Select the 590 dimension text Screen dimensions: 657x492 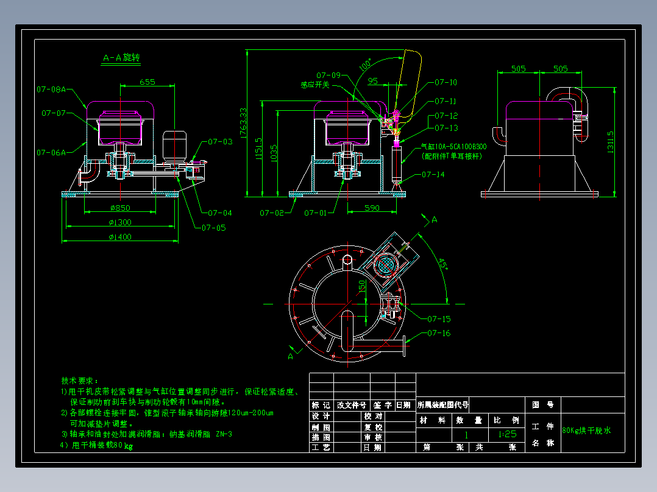[x=372, y=208]
